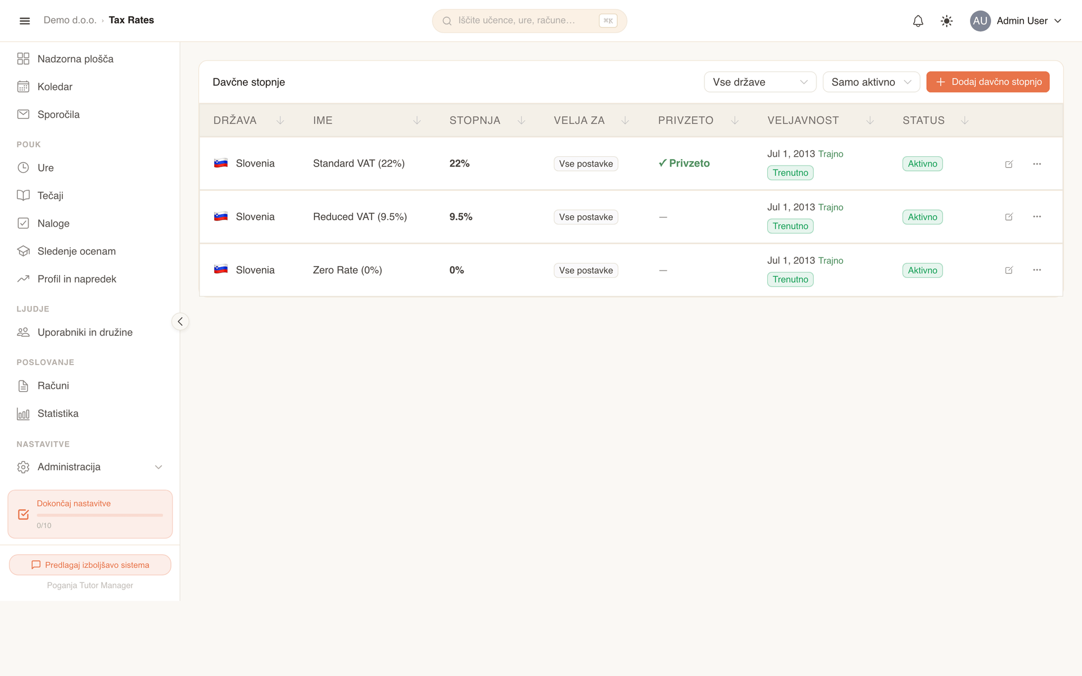This screenshot has width=1082, height=676.
Task: Sort by the Veljavnost column arrow
Action: tap(870, 121)
